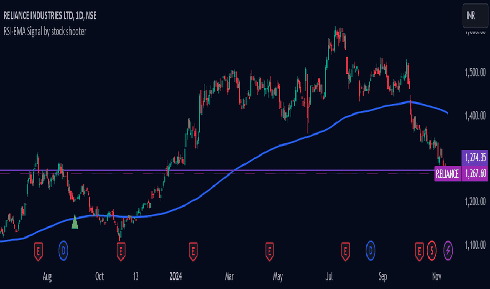Open earnings marker just before Aug 2023

38,251
